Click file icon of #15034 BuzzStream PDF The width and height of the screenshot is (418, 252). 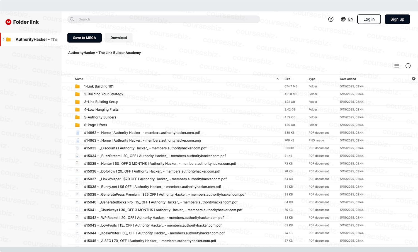pyautogui.click(x=77, y=156)
